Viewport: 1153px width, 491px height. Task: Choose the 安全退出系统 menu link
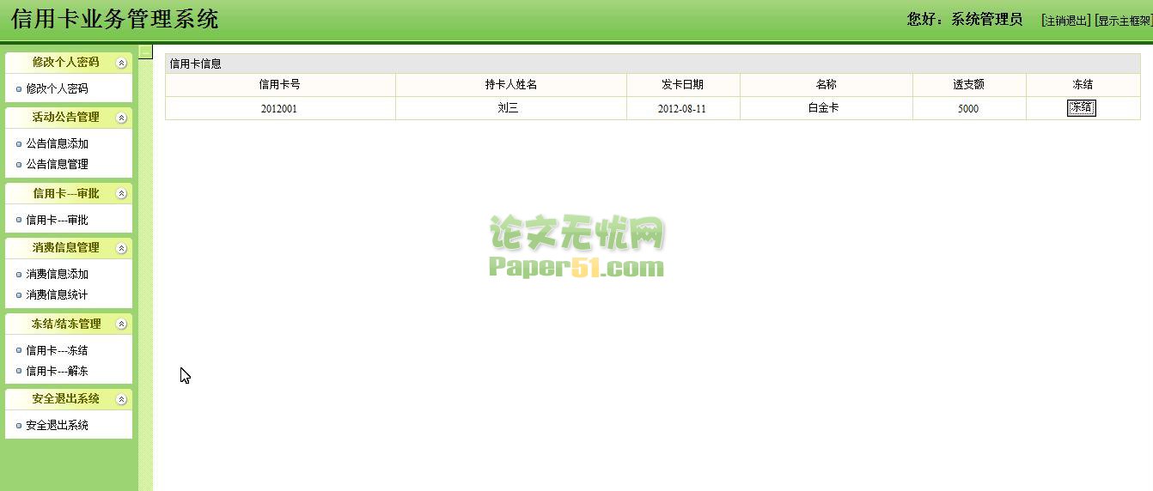point(57,425)
